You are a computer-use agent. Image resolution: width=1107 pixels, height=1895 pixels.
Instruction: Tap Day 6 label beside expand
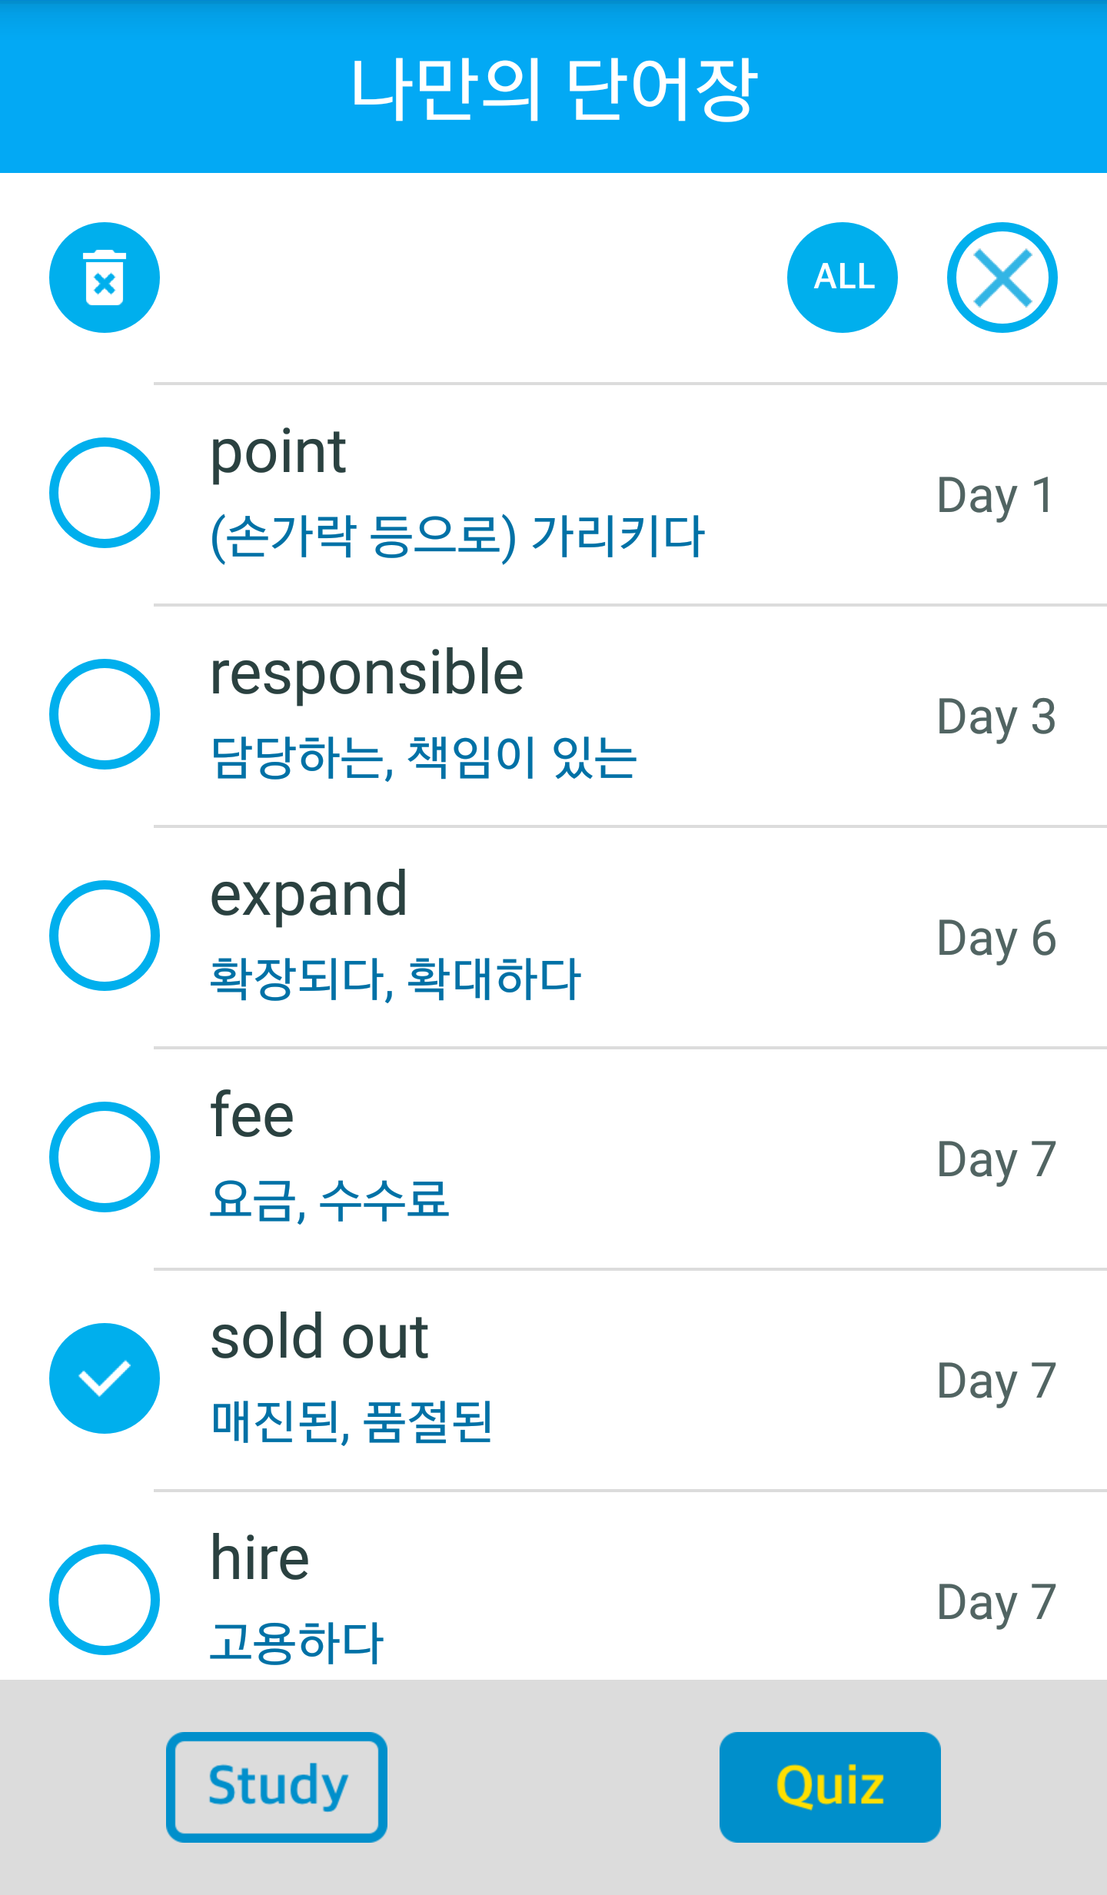(x=996, y=938)
